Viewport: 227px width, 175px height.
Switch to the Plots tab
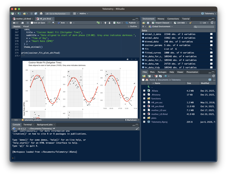pos(152,72)
